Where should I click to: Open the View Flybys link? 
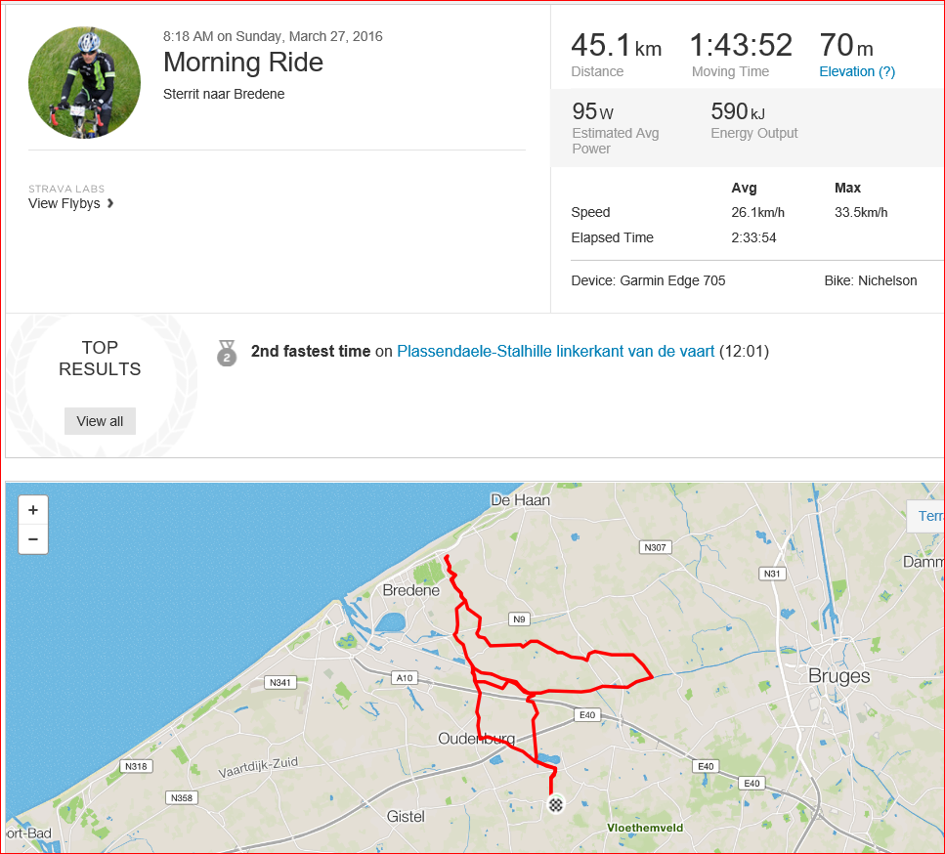[64, 203]
